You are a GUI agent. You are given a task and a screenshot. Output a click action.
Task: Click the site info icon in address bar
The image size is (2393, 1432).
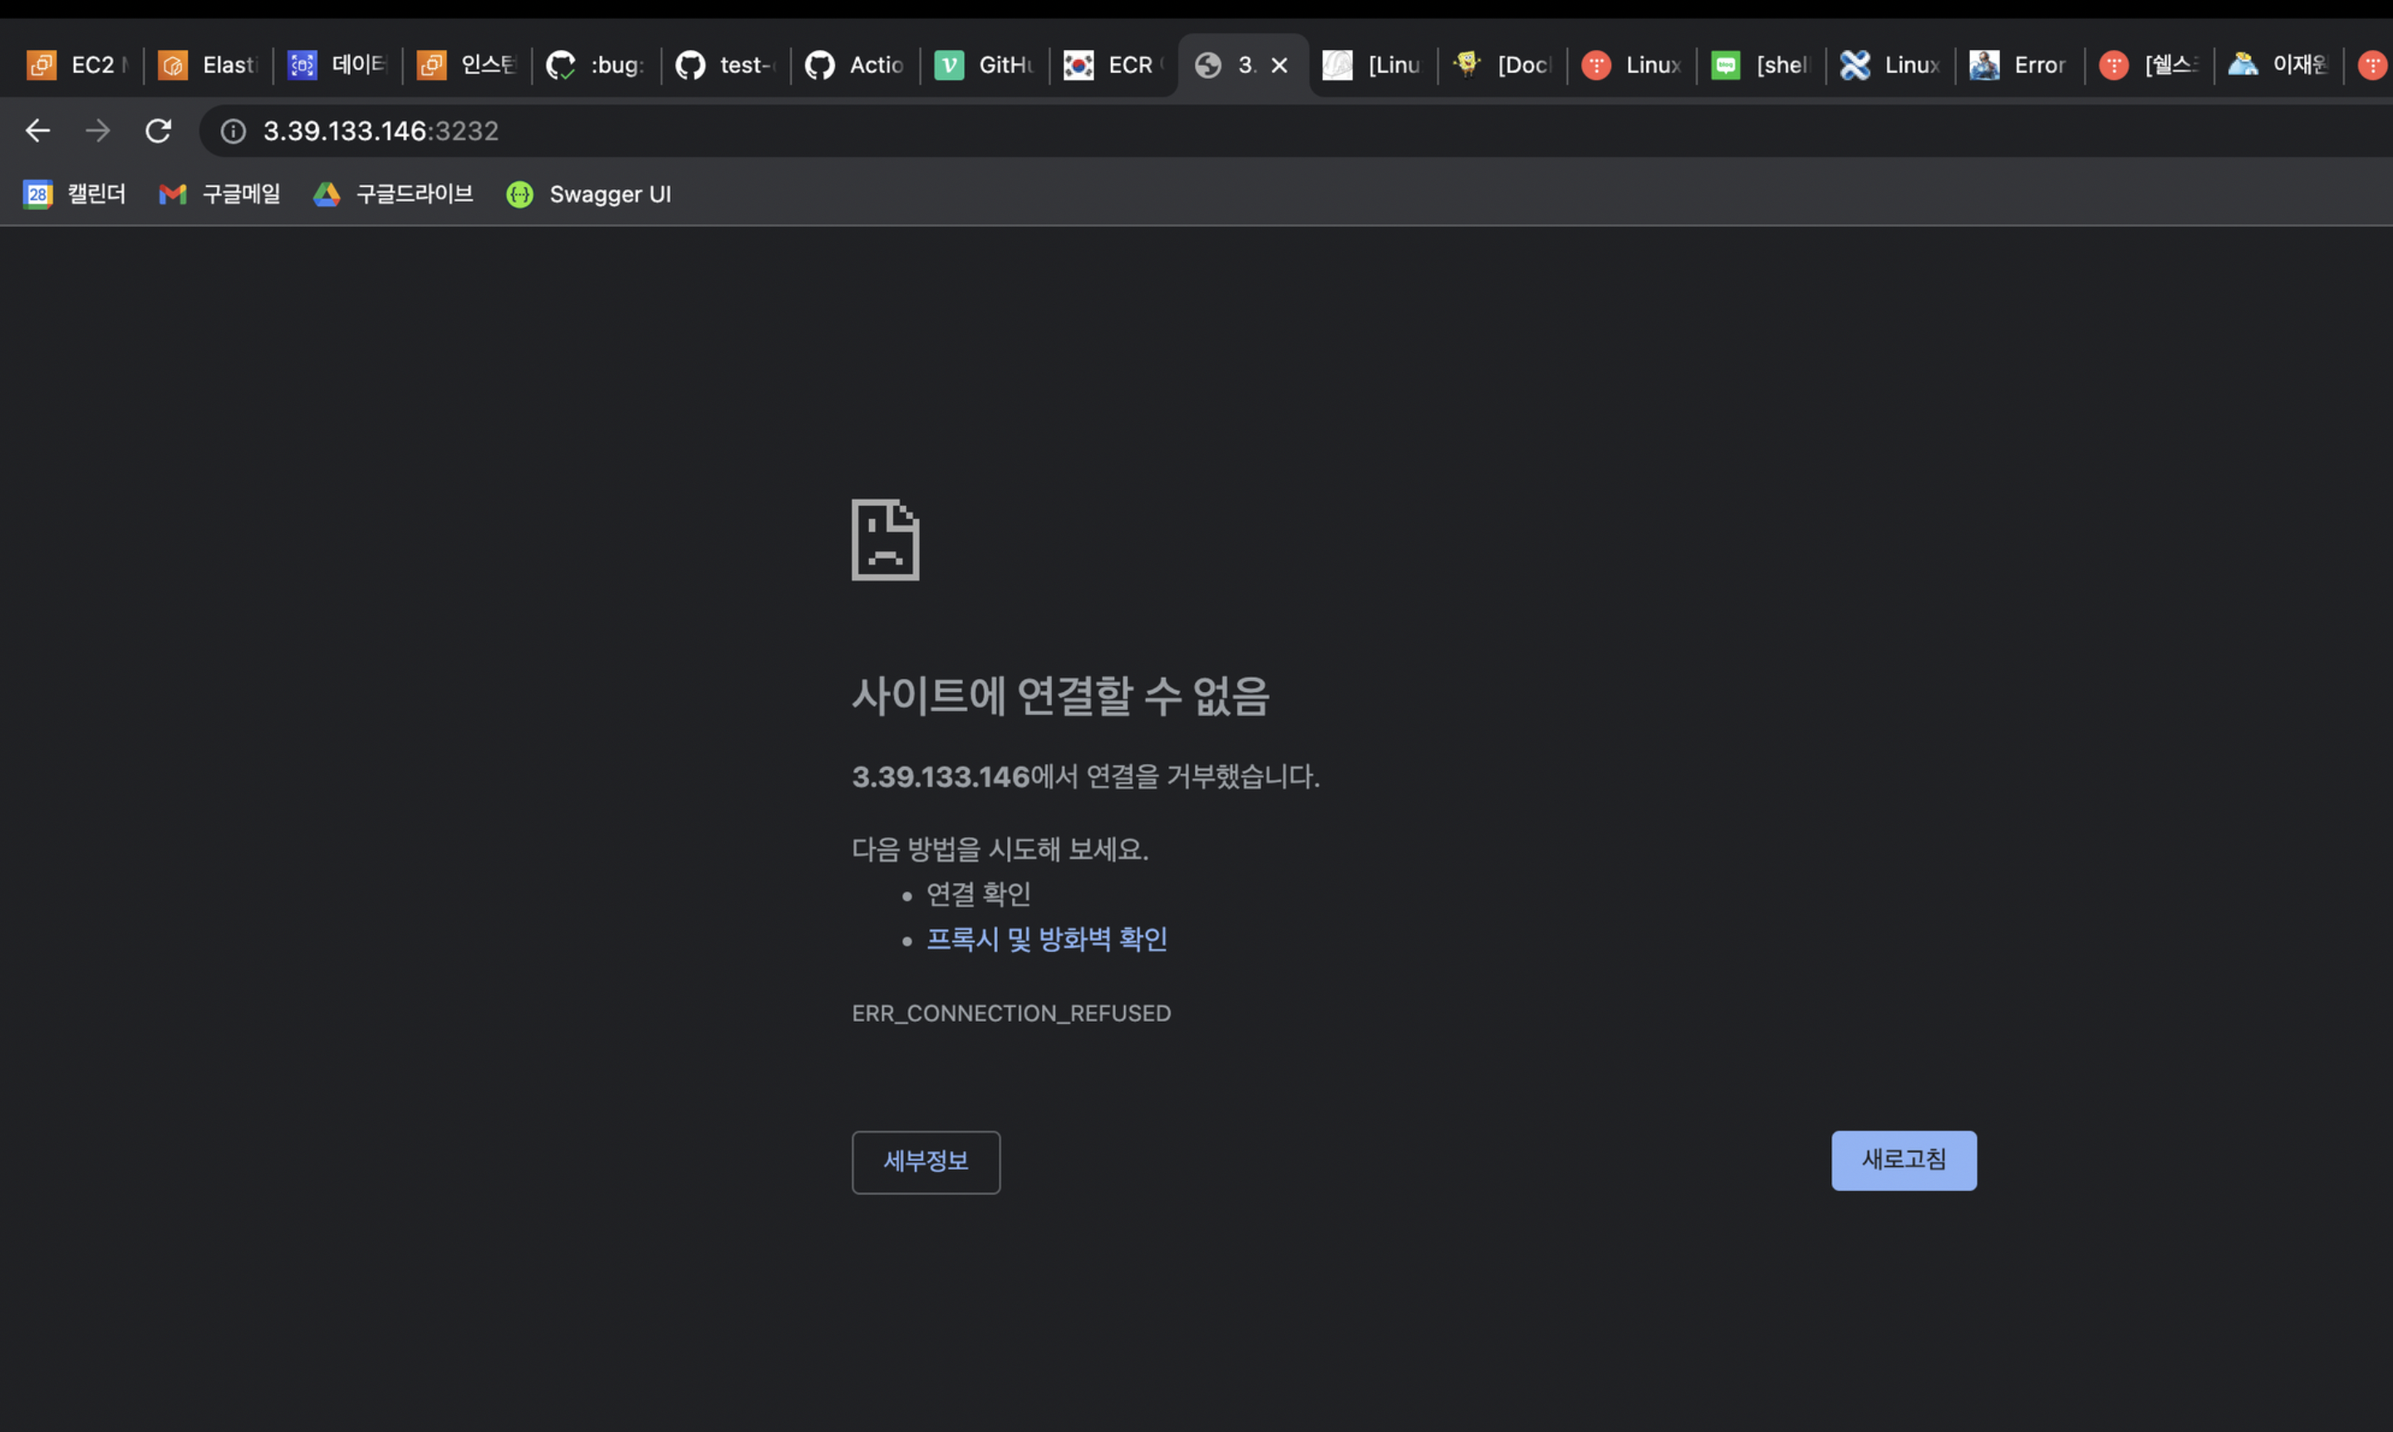(x=233, y=131)
